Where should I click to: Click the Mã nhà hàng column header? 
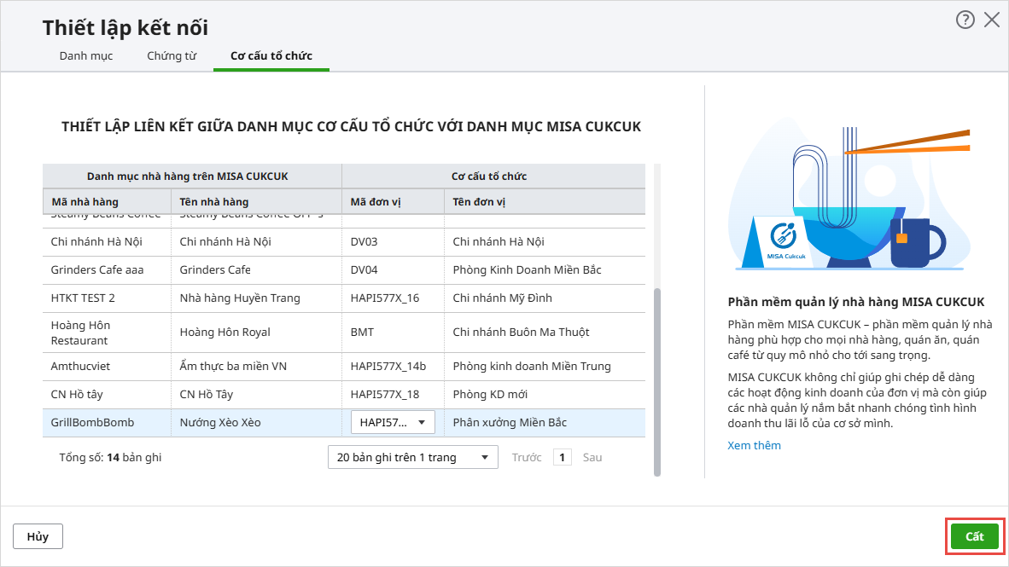click(85, 202)
